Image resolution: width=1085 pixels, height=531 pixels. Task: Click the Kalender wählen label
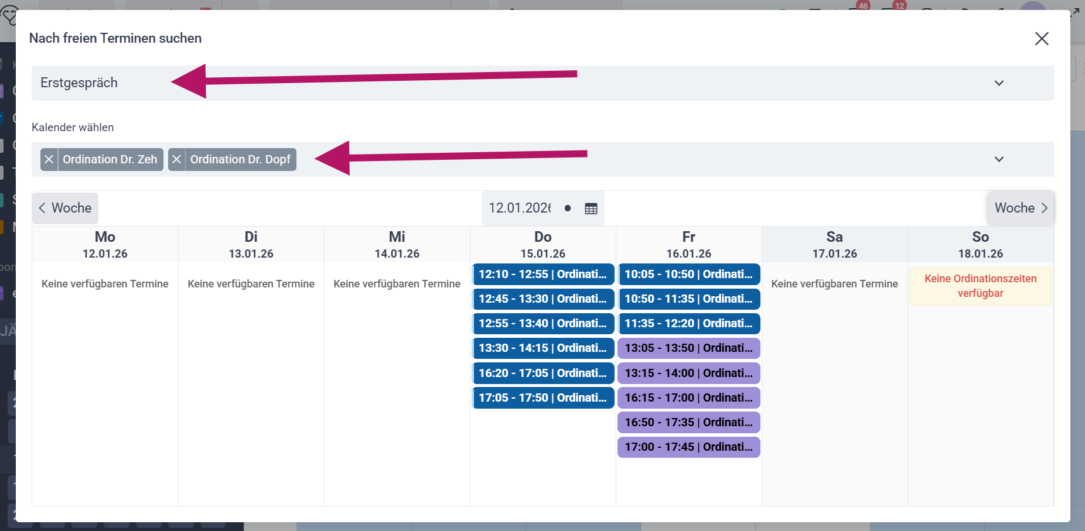73,127
